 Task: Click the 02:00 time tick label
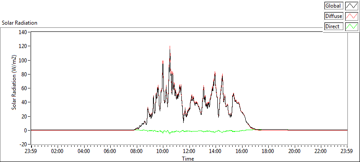coord(58,151)
